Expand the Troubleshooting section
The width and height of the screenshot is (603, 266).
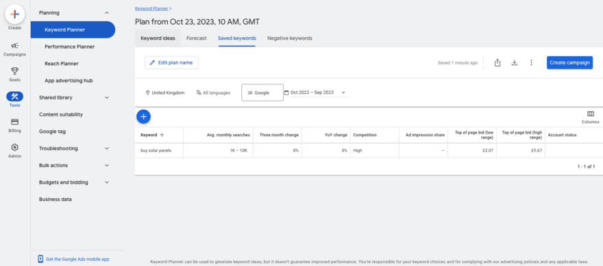click(107, 148)
